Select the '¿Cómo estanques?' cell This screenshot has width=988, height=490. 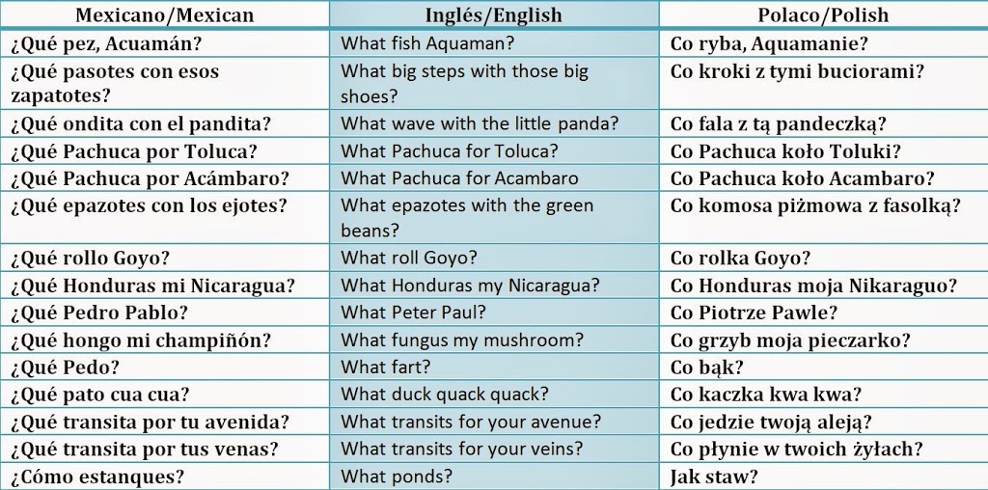(x=164, y=476)
